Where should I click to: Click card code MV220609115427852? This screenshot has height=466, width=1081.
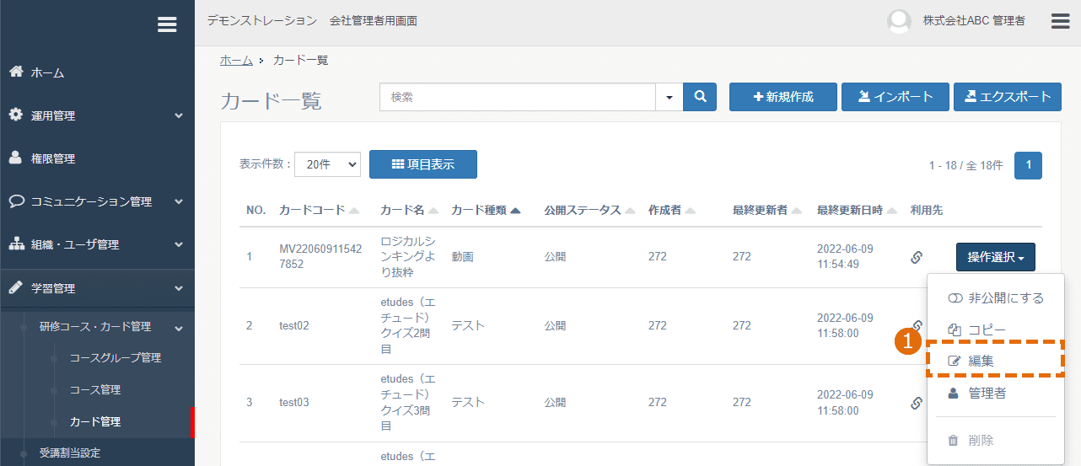(320, 257)
